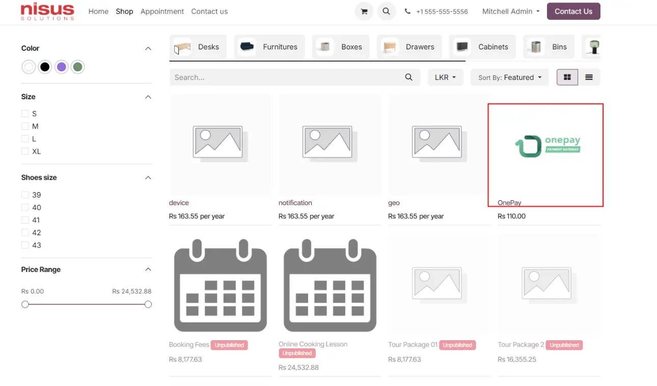Check shoes size 42
657x386 pixels.
[x=24, y=232]
